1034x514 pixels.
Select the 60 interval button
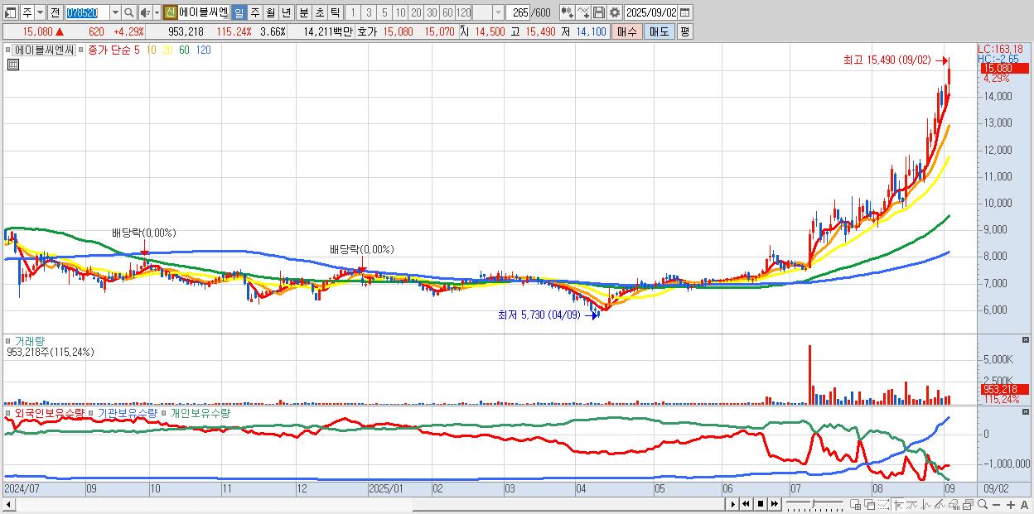tap(447, 12)
